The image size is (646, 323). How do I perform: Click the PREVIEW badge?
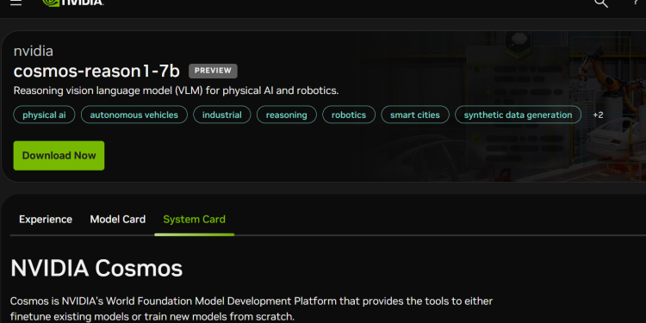coord(213,71)
